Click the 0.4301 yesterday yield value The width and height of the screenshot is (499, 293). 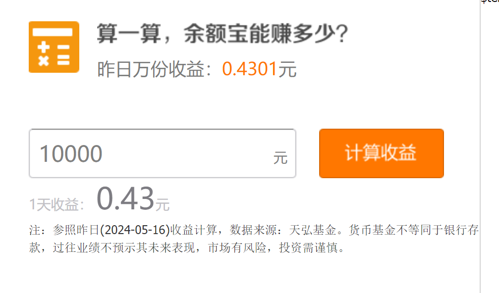tap(249, 69)
